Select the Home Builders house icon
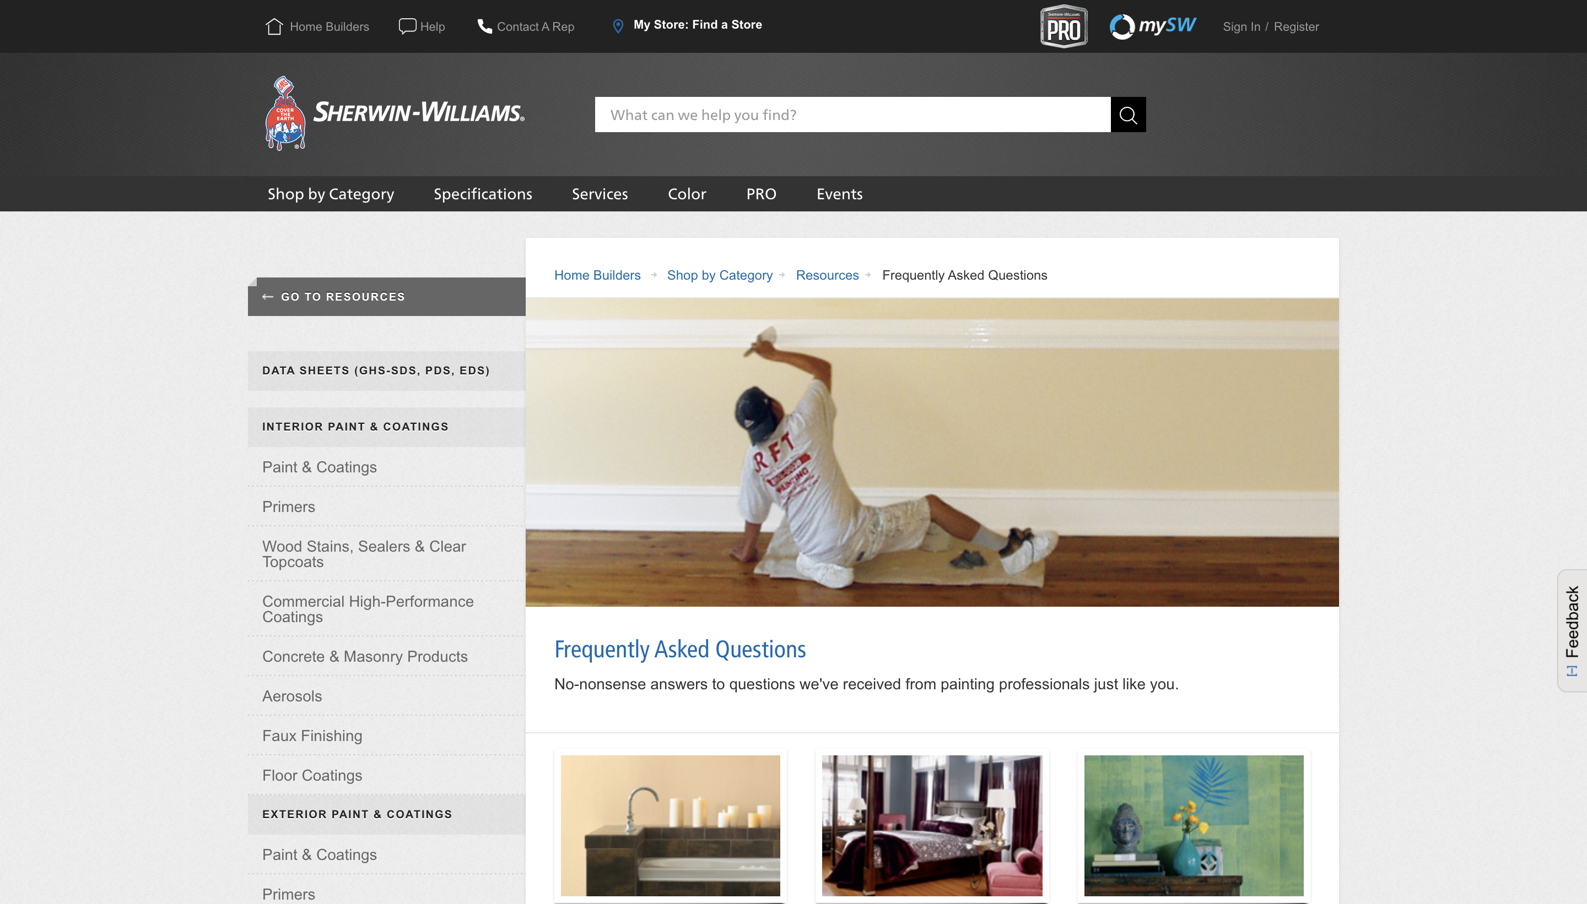This screenshot has width=1587, height=904. (274, 26)
